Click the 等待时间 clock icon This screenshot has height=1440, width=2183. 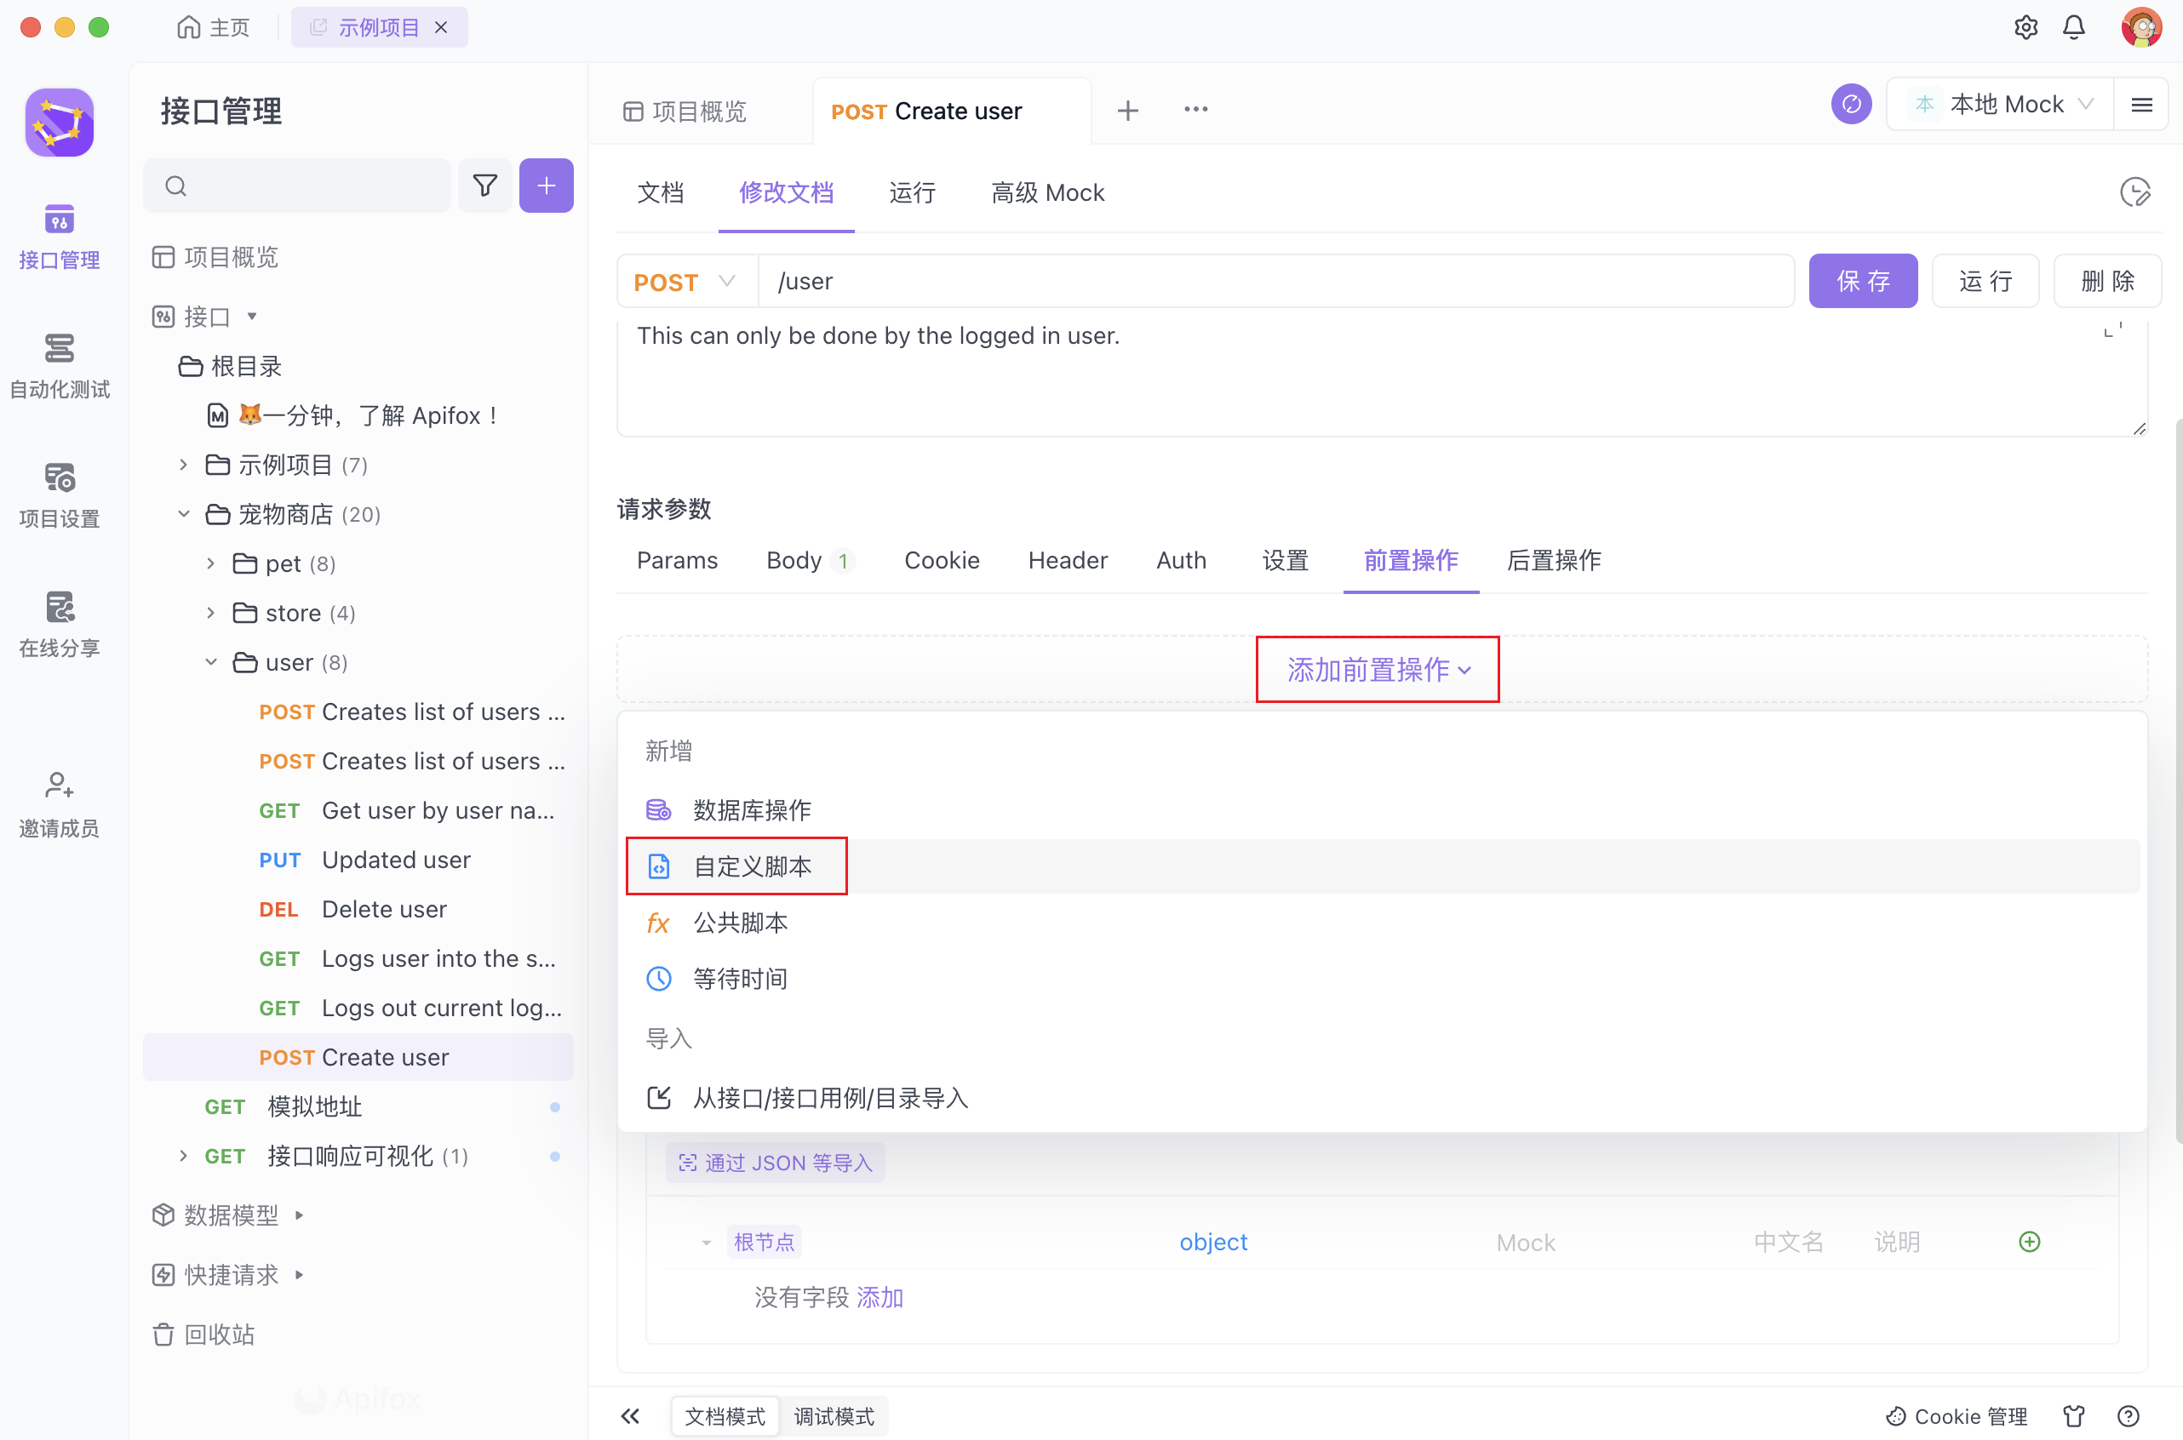click(657, 977)
